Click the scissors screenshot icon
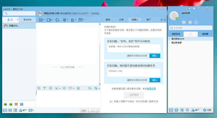Screen dimensions: 217x118 [56, 88]
